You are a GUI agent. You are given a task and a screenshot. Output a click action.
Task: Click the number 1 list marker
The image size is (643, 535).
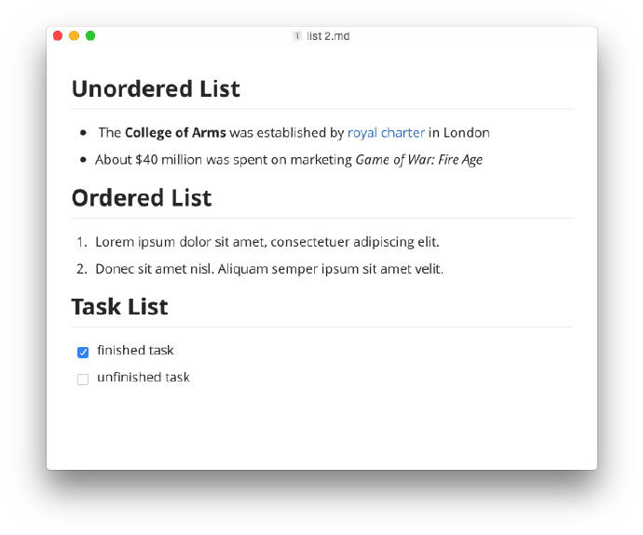point(82,242)
